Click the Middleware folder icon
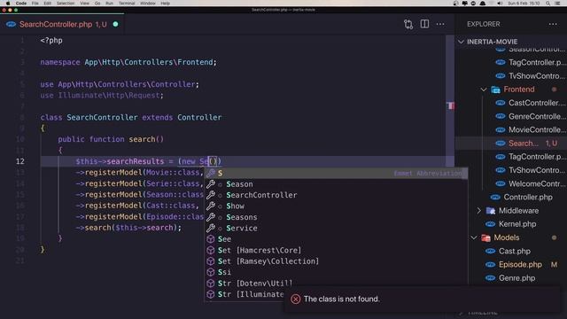567x319 pixels. click(491, 211)
